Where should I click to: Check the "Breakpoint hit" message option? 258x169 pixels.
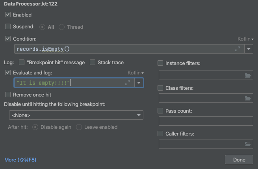pyautogui.click(x=22, y=62)
